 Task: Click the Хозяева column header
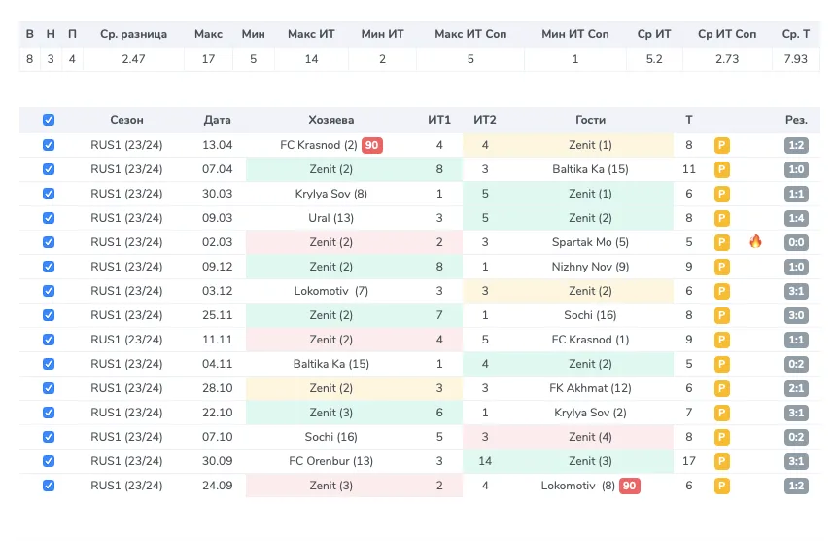coord(330,120)
